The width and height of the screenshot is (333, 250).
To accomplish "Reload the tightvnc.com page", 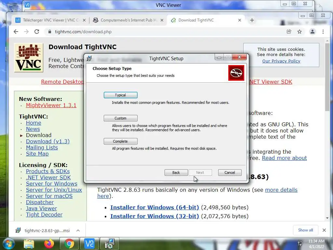I will pyautogui.click(x=37, y=32).
